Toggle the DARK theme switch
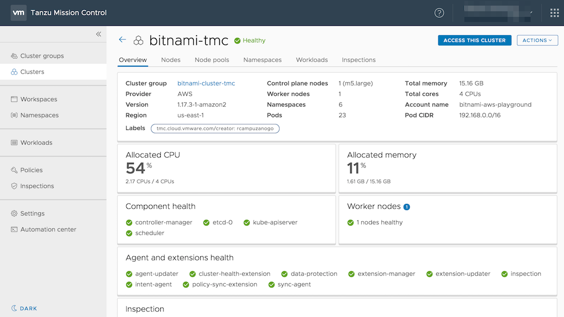Viewport: 564px width, 317px height. [x=24, y=309]
